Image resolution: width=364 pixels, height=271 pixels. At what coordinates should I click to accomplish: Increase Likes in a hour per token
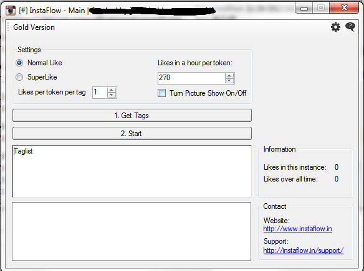[229, 75]
